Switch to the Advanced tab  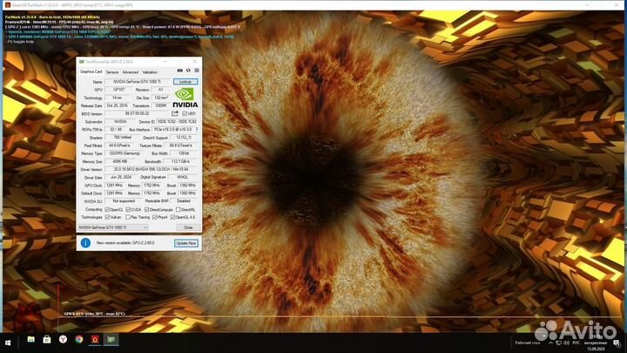[x=130, y=72]
